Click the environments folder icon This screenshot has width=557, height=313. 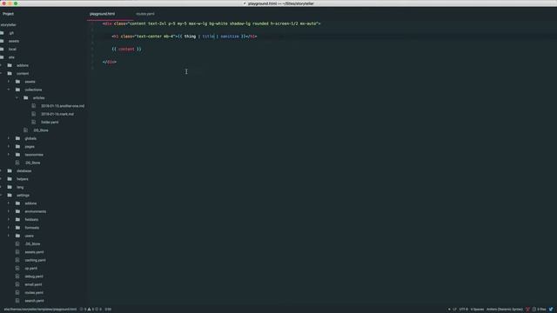[17, 211]
